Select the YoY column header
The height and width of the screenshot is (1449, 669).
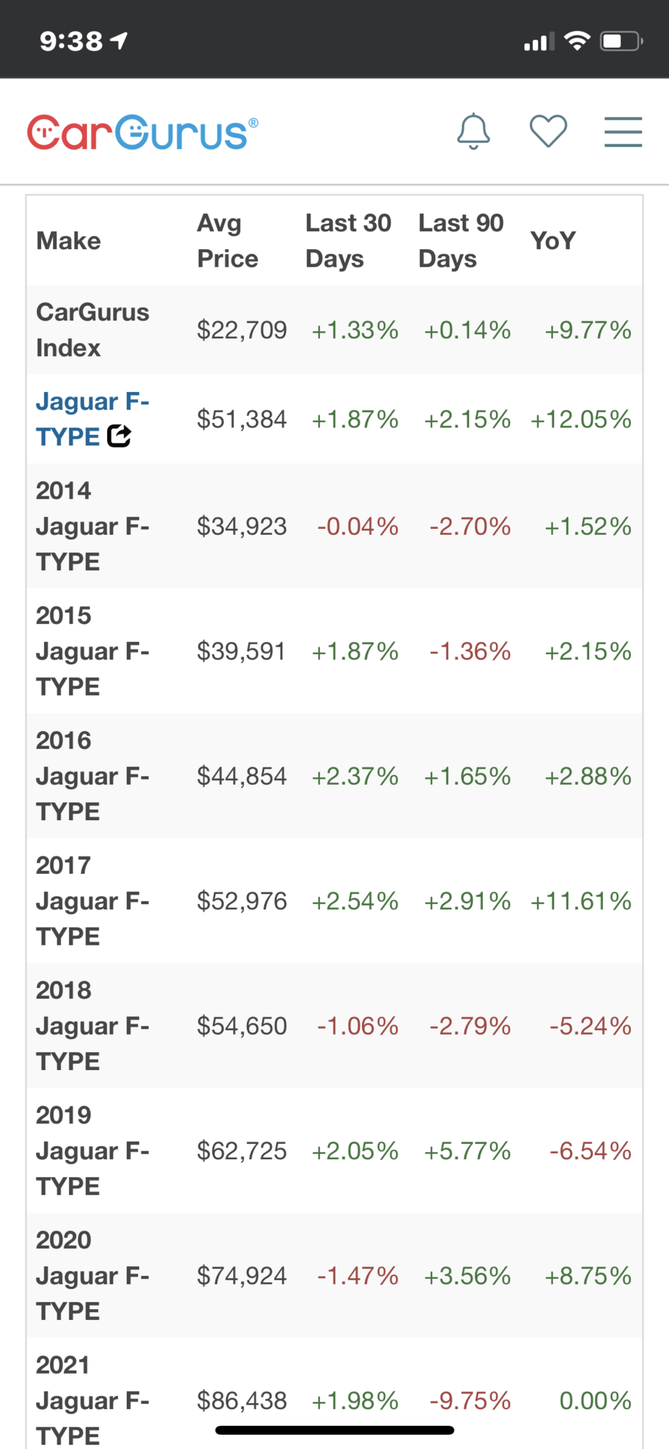click(552, 241)
